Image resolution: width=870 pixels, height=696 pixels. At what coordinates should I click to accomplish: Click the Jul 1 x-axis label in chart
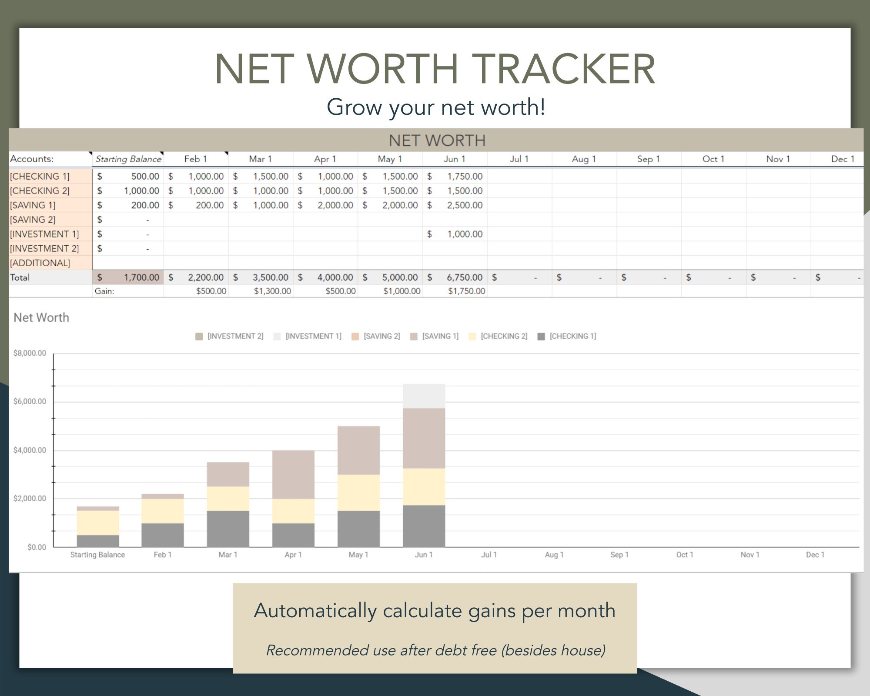[x=489, y=555]
